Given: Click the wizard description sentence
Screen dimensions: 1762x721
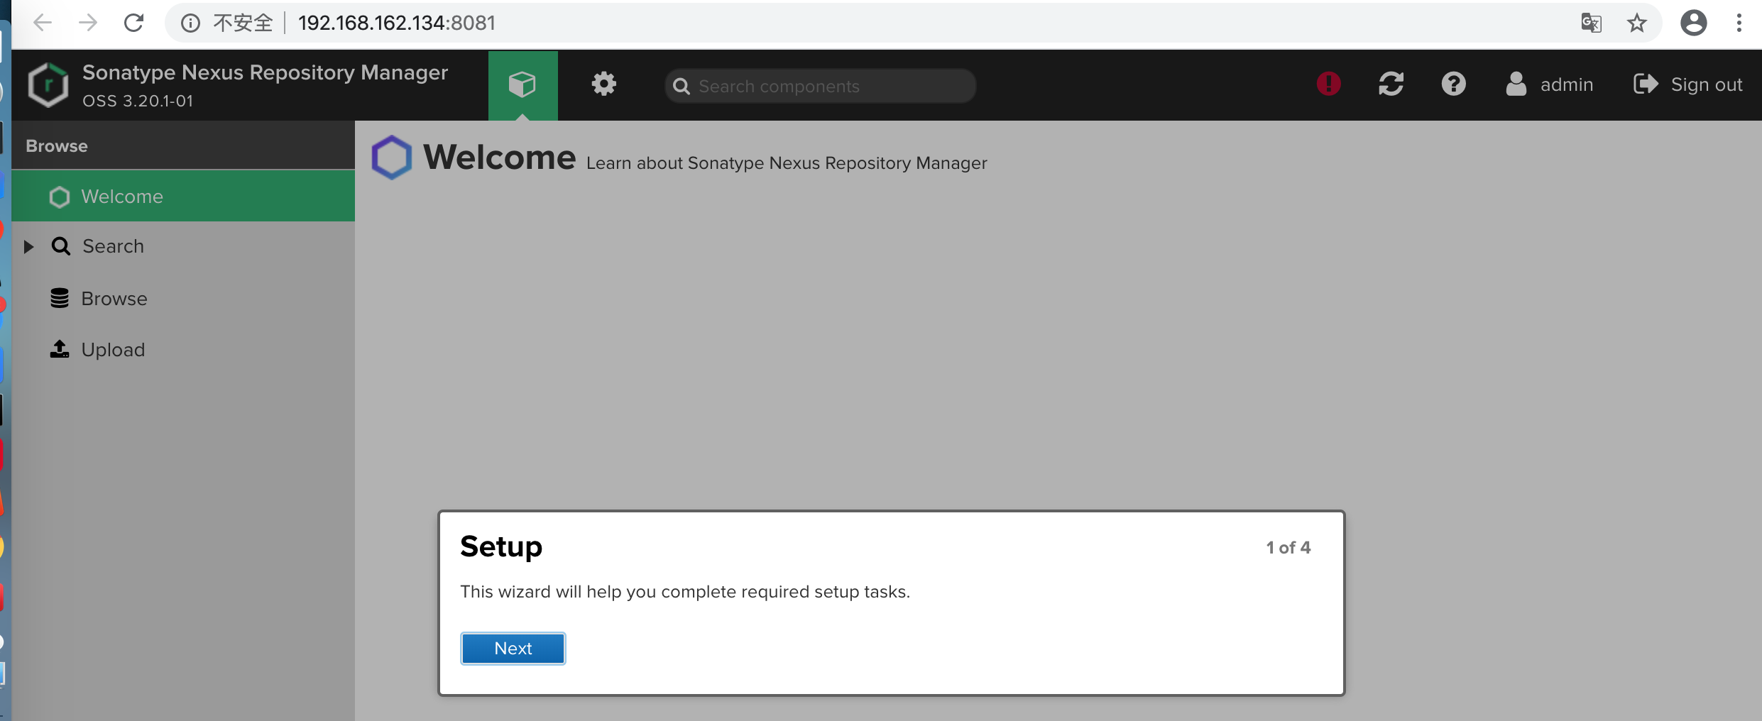Looking at the screenshot, I should click(684, 592).
